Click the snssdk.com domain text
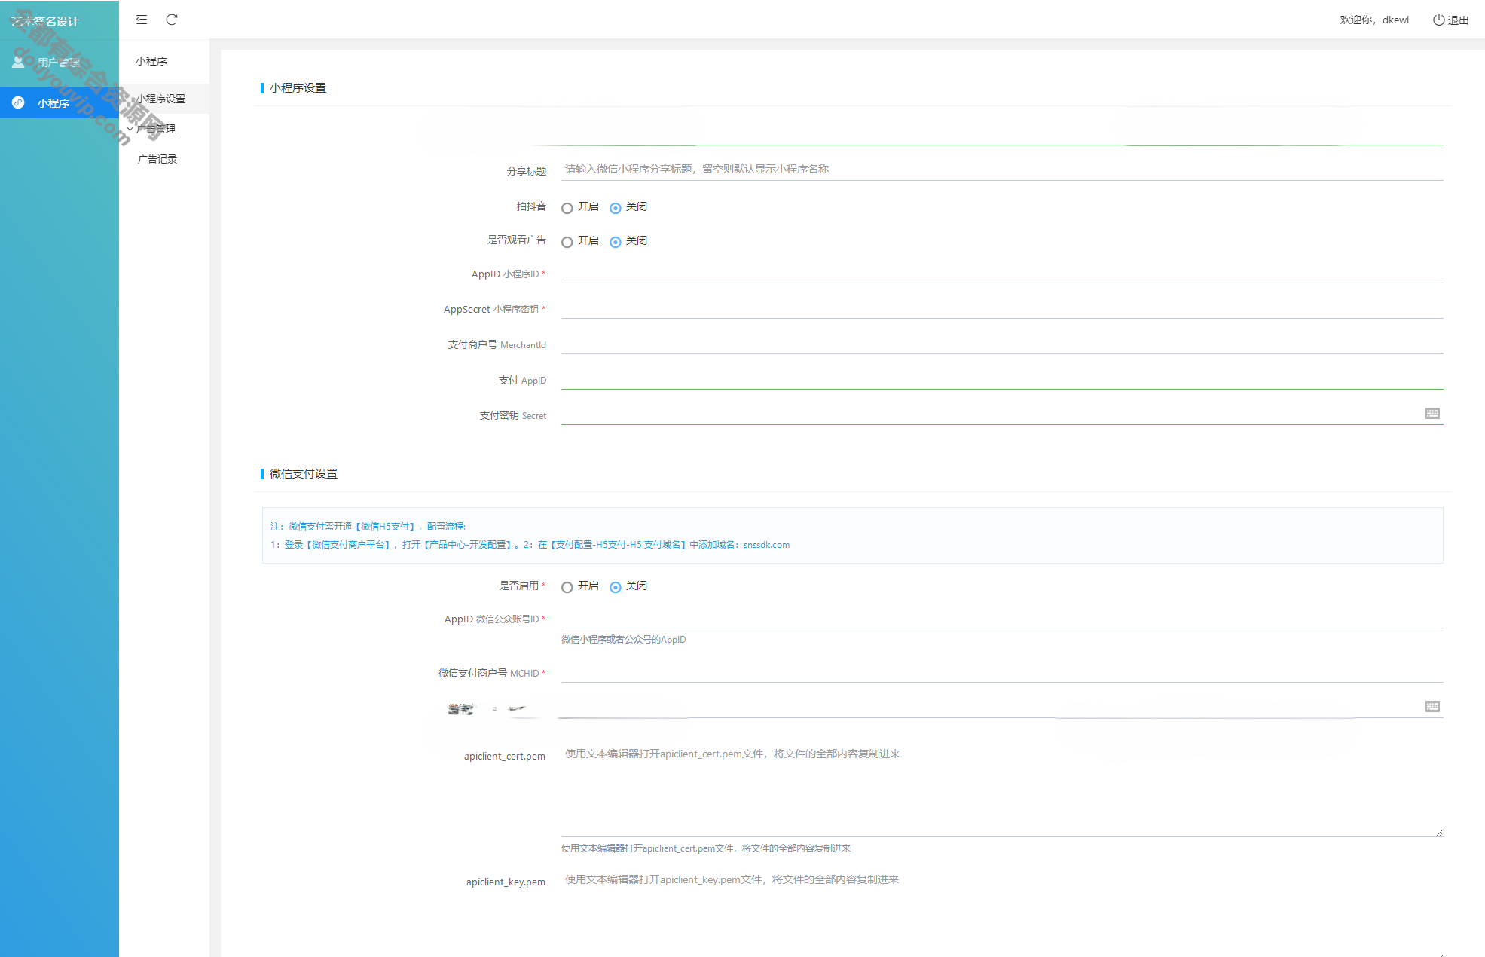This screenshot has width=1485, height=957. (766, 545)
